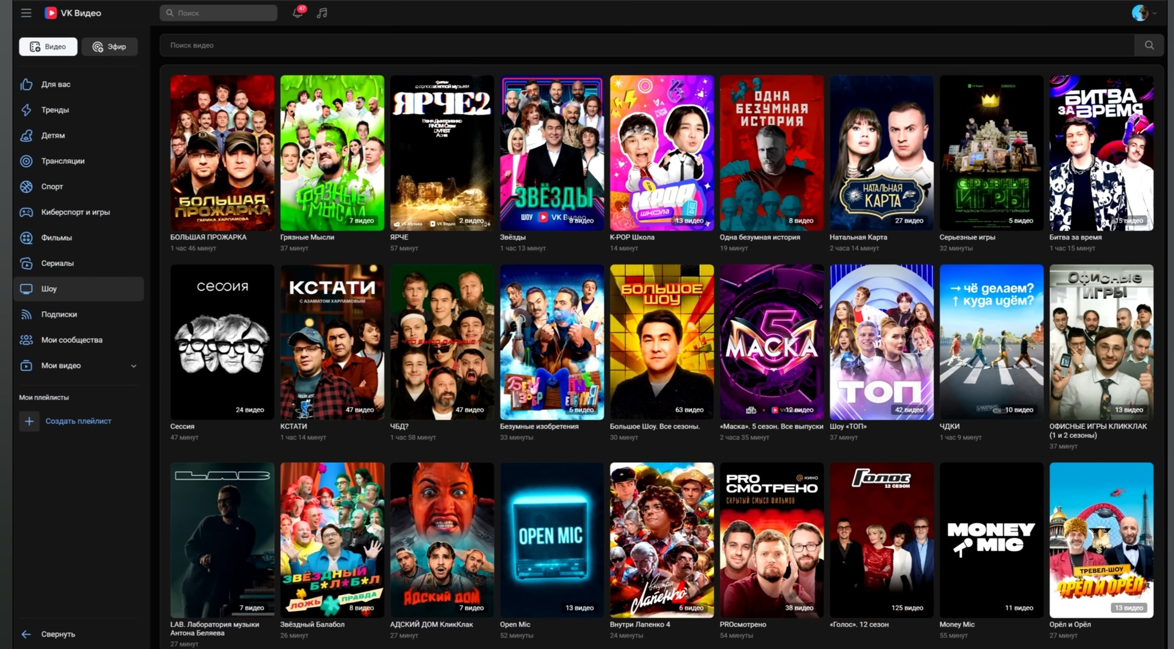The image size is (1174, 649).
Task: Click PROсмотрено title text
Action: pos(743,624)
